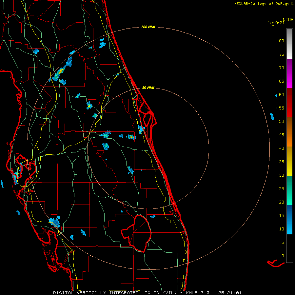Click the magenta band of the color scale
Screen dimensions: 295x295
[x=289, y=73]
